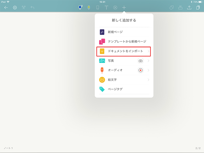Select the text T tool
This screenshot has height=153, width=204.
(x=106, y=8)
